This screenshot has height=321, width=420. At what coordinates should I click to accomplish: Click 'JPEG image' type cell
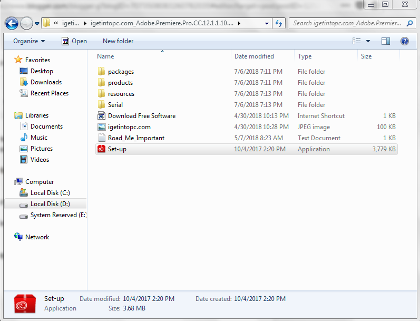[x=314, y=127]
